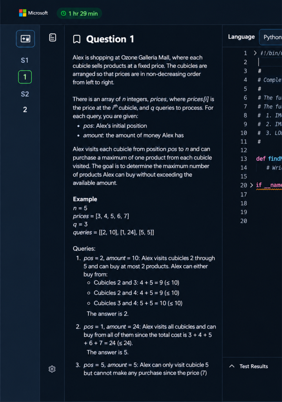Click 'Cubicles 2 and 4' bullet line
The width and height of the screenshot is (282, 402).
pyautogui.click(x=136, y=293)
